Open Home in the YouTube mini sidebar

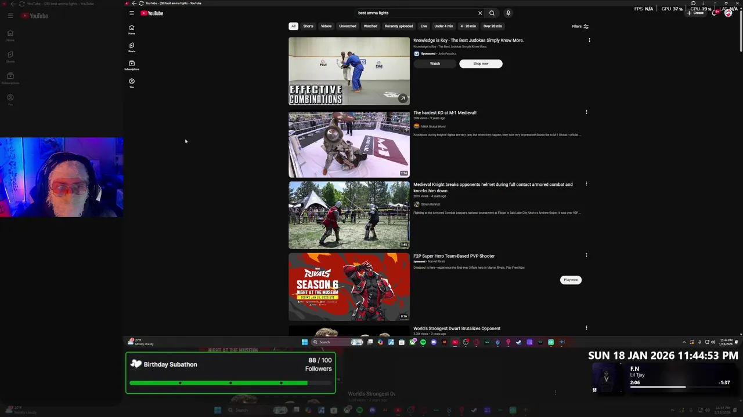click(132, 30)
